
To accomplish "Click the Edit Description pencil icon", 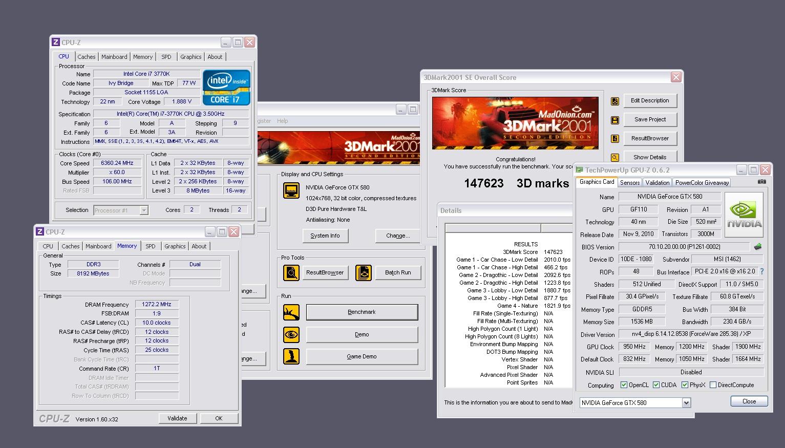I will pyautogui.click(x=615, y=101).
